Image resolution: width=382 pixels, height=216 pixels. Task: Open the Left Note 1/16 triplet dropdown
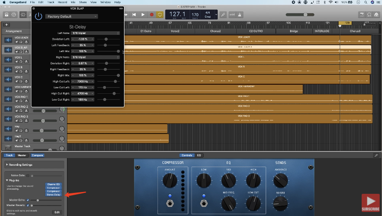pos(95,33)
